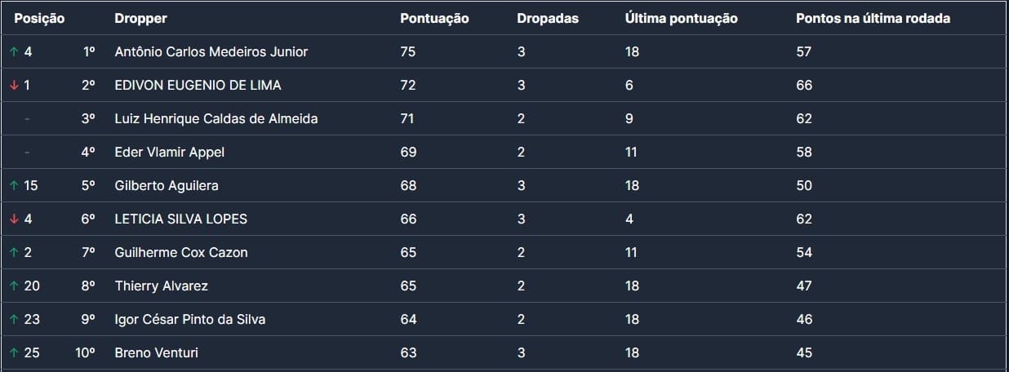
Task: Click the name Eder Vlamir Appel
Action: point(170,152)
